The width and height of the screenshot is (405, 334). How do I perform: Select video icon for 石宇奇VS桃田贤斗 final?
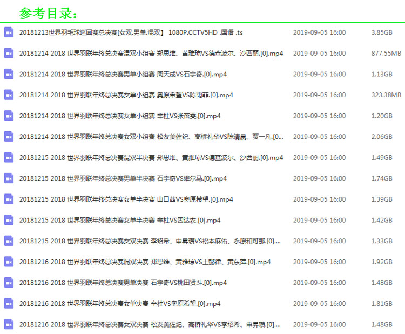click(x=9, y=283)
